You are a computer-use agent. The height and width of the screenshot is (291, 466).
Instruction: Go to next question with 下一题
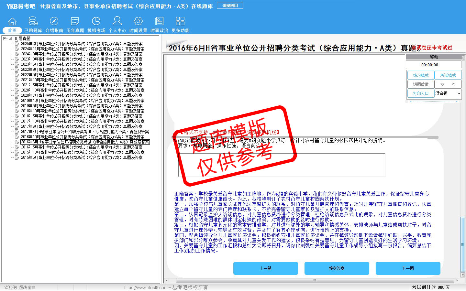coord(408,268)
